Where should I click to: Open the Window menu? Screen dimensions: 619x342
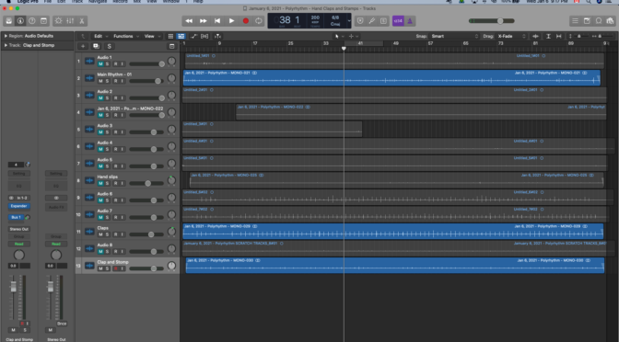click(171, 2)
